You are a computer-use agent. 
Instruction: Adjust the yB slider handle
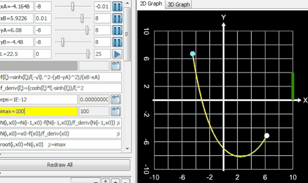pos(63,42)
